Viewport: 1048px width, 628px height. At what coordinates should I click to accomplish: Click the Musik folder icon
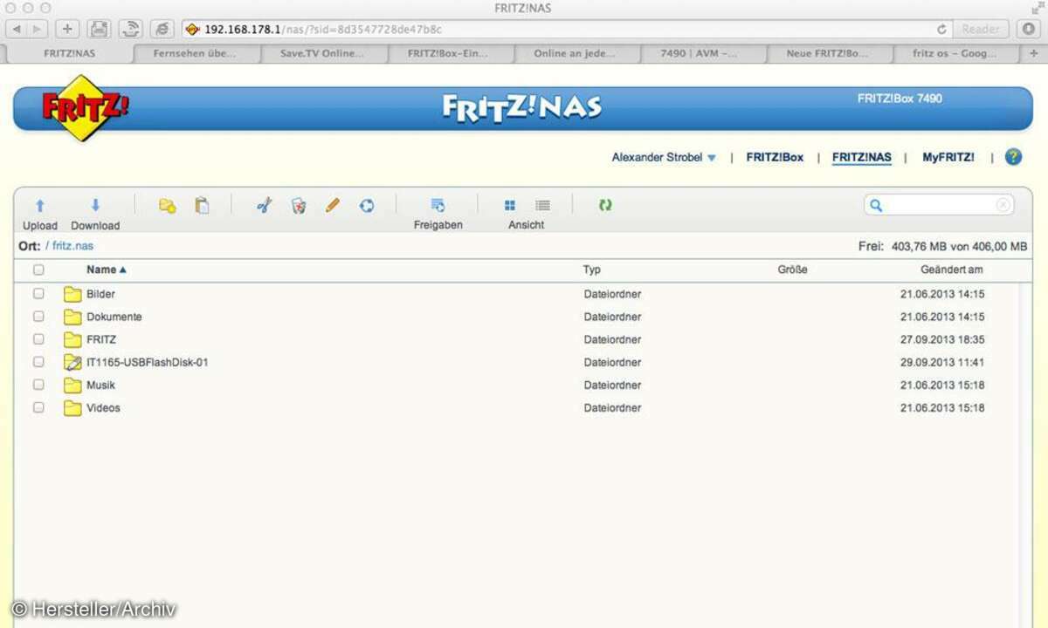coord(72,386)
